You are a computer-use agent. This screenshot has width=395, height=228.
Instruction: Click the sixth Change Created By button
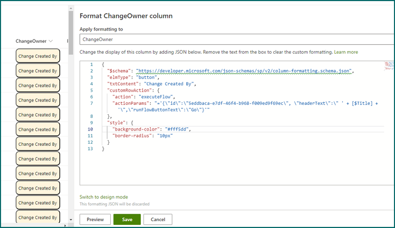pyautogui.click(x=38, y=129)
